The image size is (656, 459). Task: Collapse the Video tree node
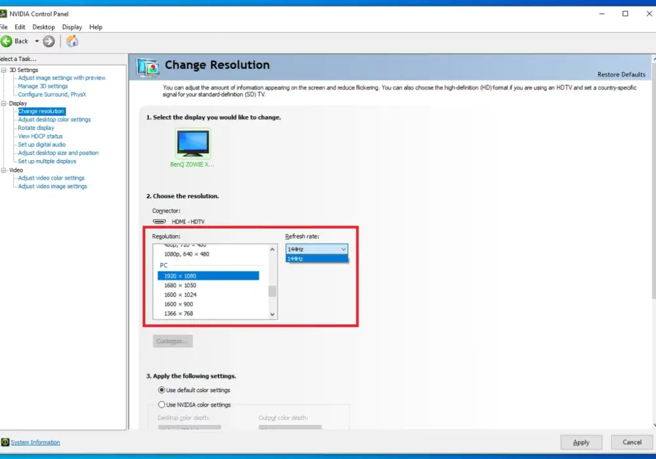pos(4,170)
